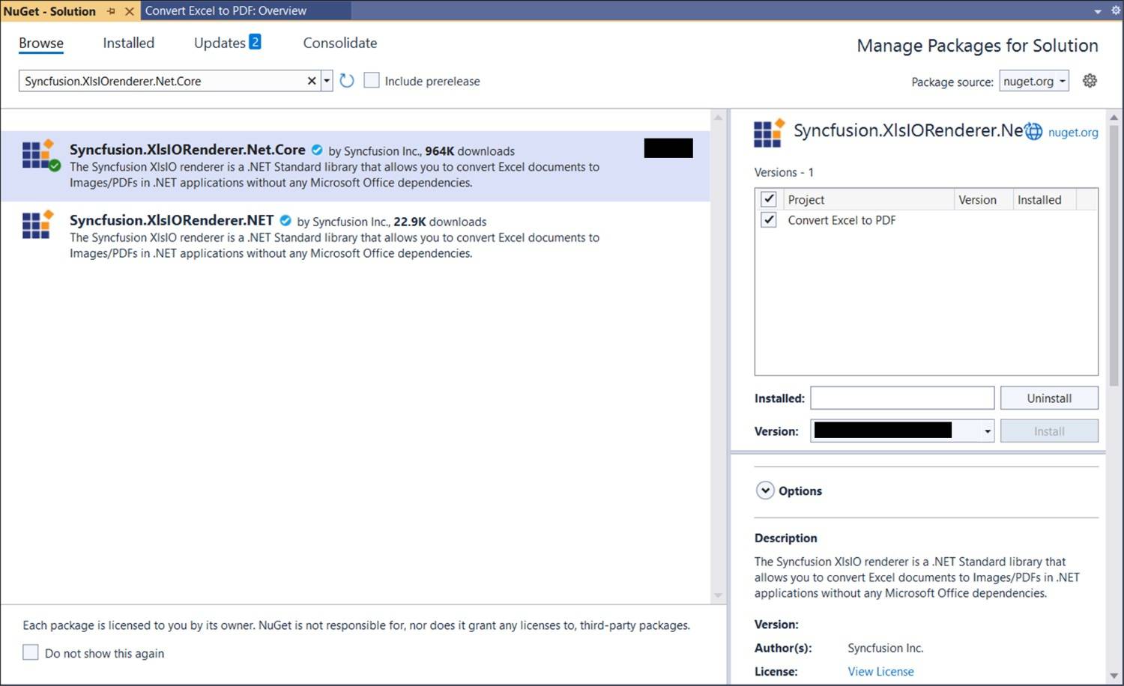
Task: Click verified badge next to Syncfusion.XlsIORenderer.NET
Action: click(x=285, y=221)
